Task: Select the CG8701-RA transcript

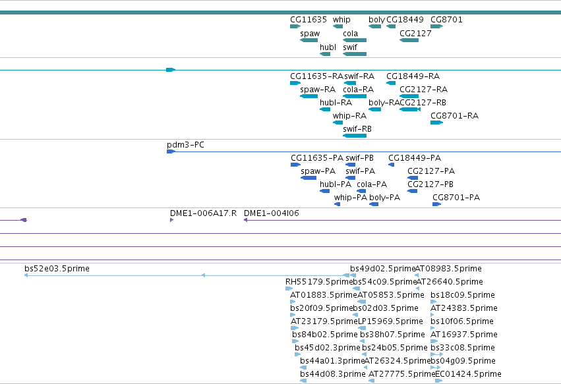Action: click(x=436, y=123)
